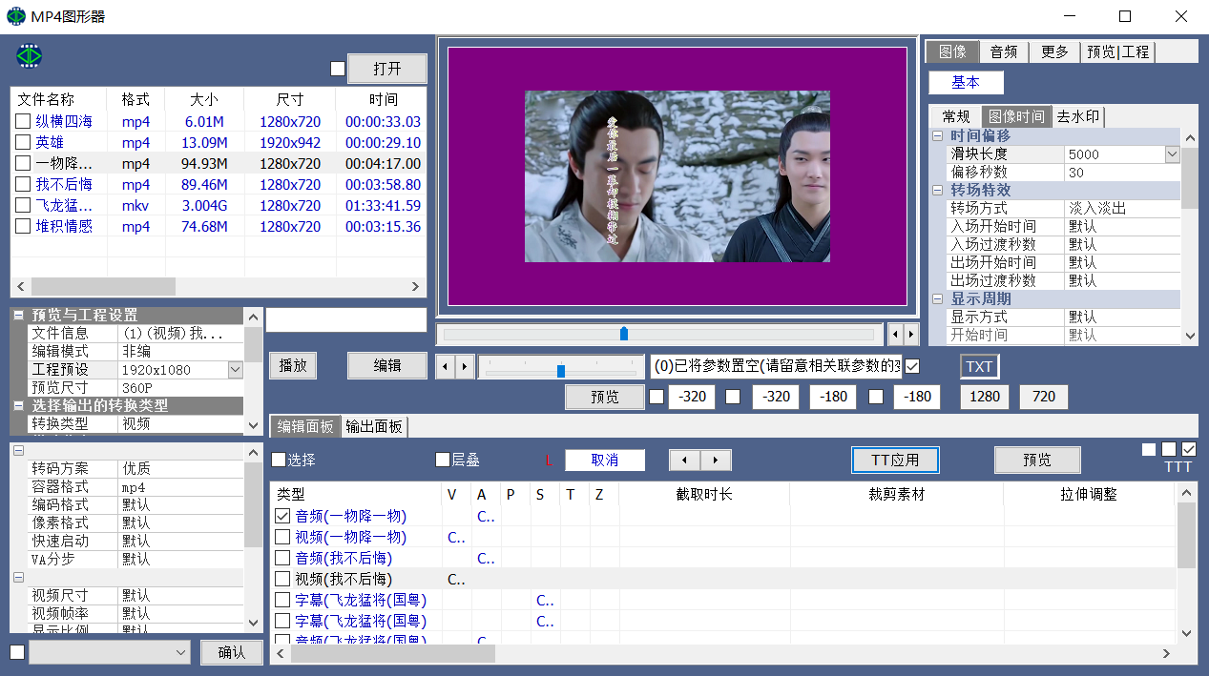
Task: Check the 纵横四海 file checkbox
Action: tap(23, 121)
